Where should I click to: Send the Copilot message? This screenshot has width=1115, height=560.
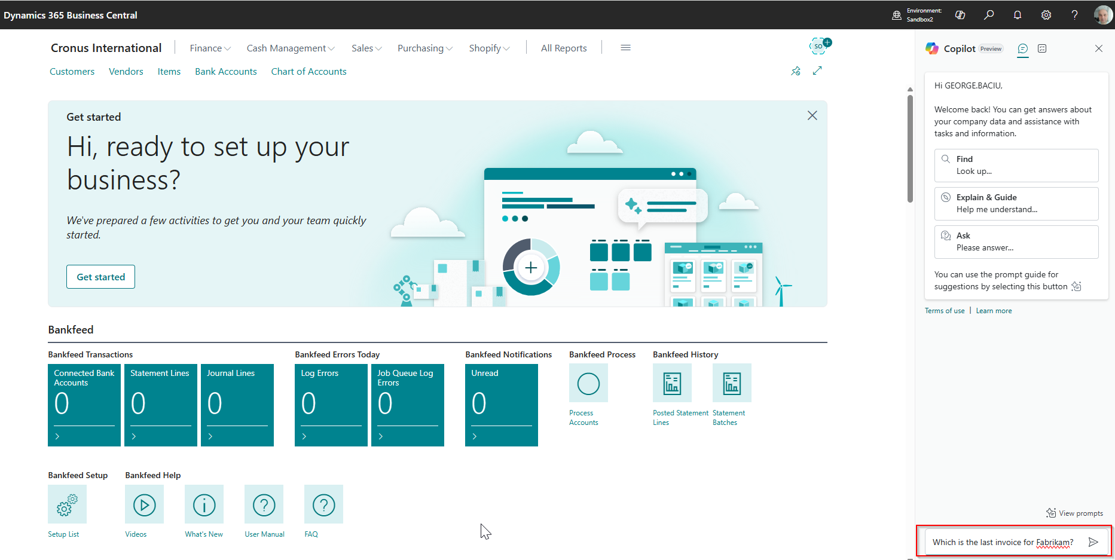(x=1093, y=542)
